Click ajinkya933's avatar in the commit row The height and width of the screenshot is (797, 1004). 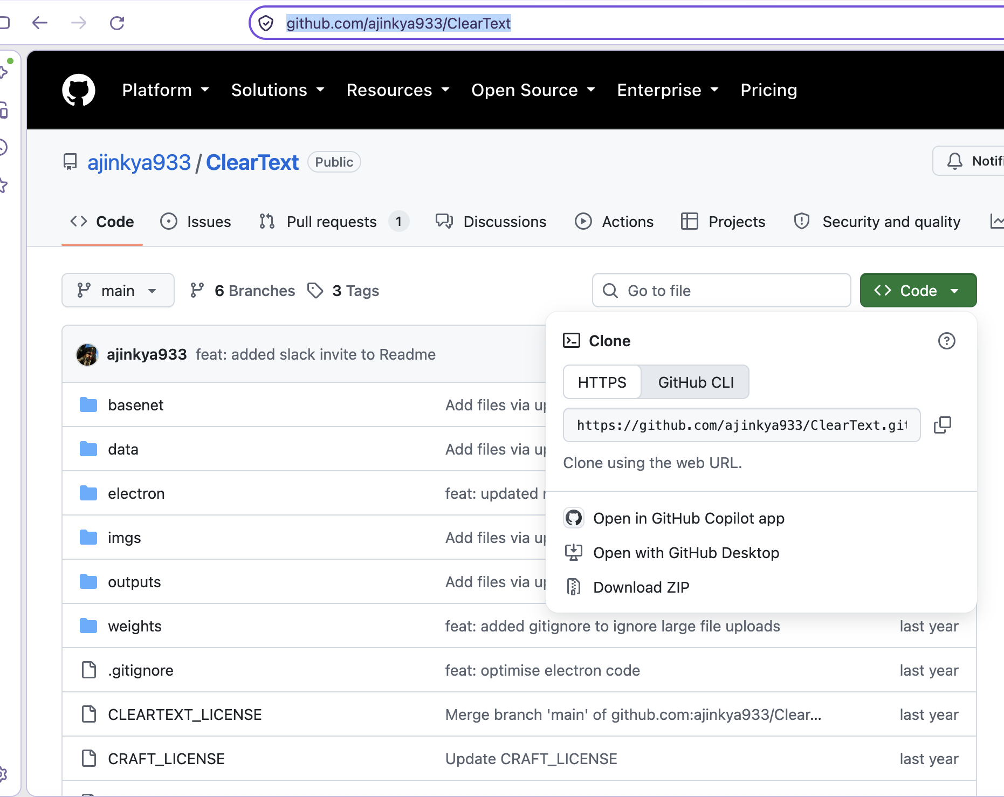tap(87, 354)
